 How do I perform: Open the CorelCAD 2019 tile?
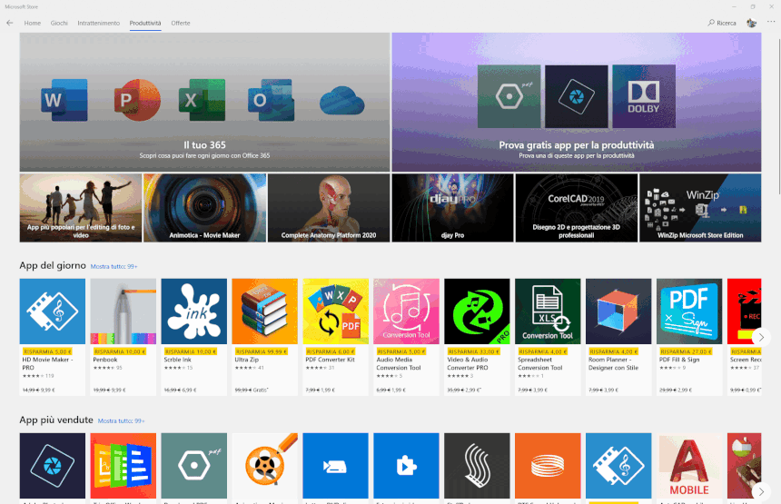coord(577,208)
